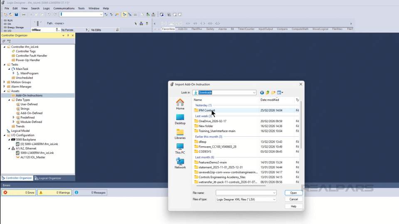Image resolution: width=399 pixels, height=224 pixels.
Task: Click the Help button in dialog
Action: [293, 207]
